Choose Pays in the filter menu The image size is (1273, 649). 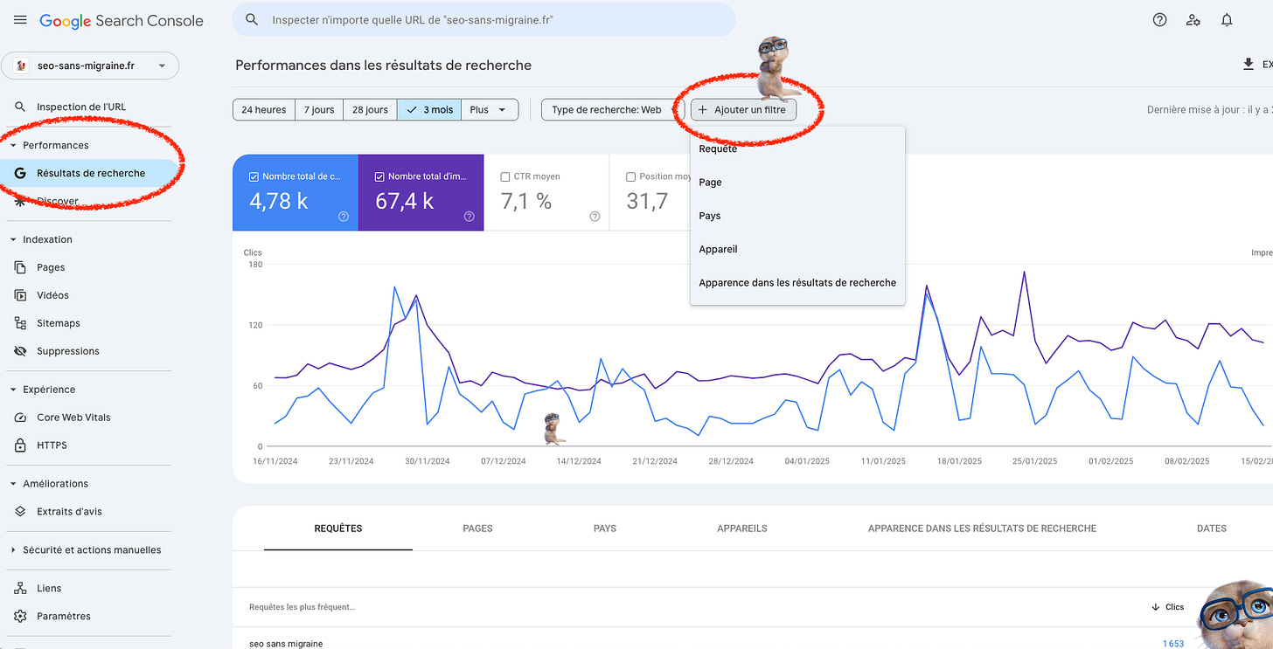(x=797, y=216)
